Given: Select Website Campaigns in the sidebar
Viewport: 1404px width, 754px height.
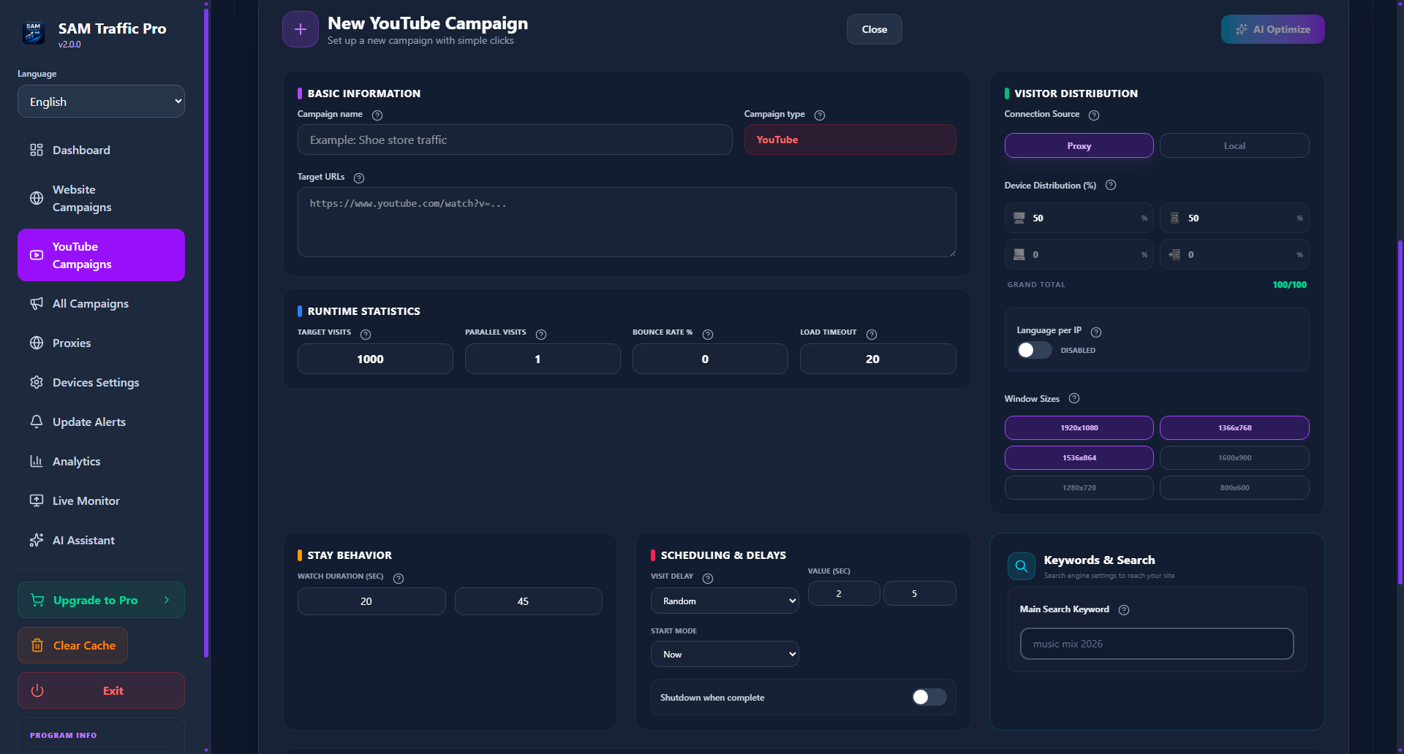Looking at the screenshot, I should (x=81, y=198).
